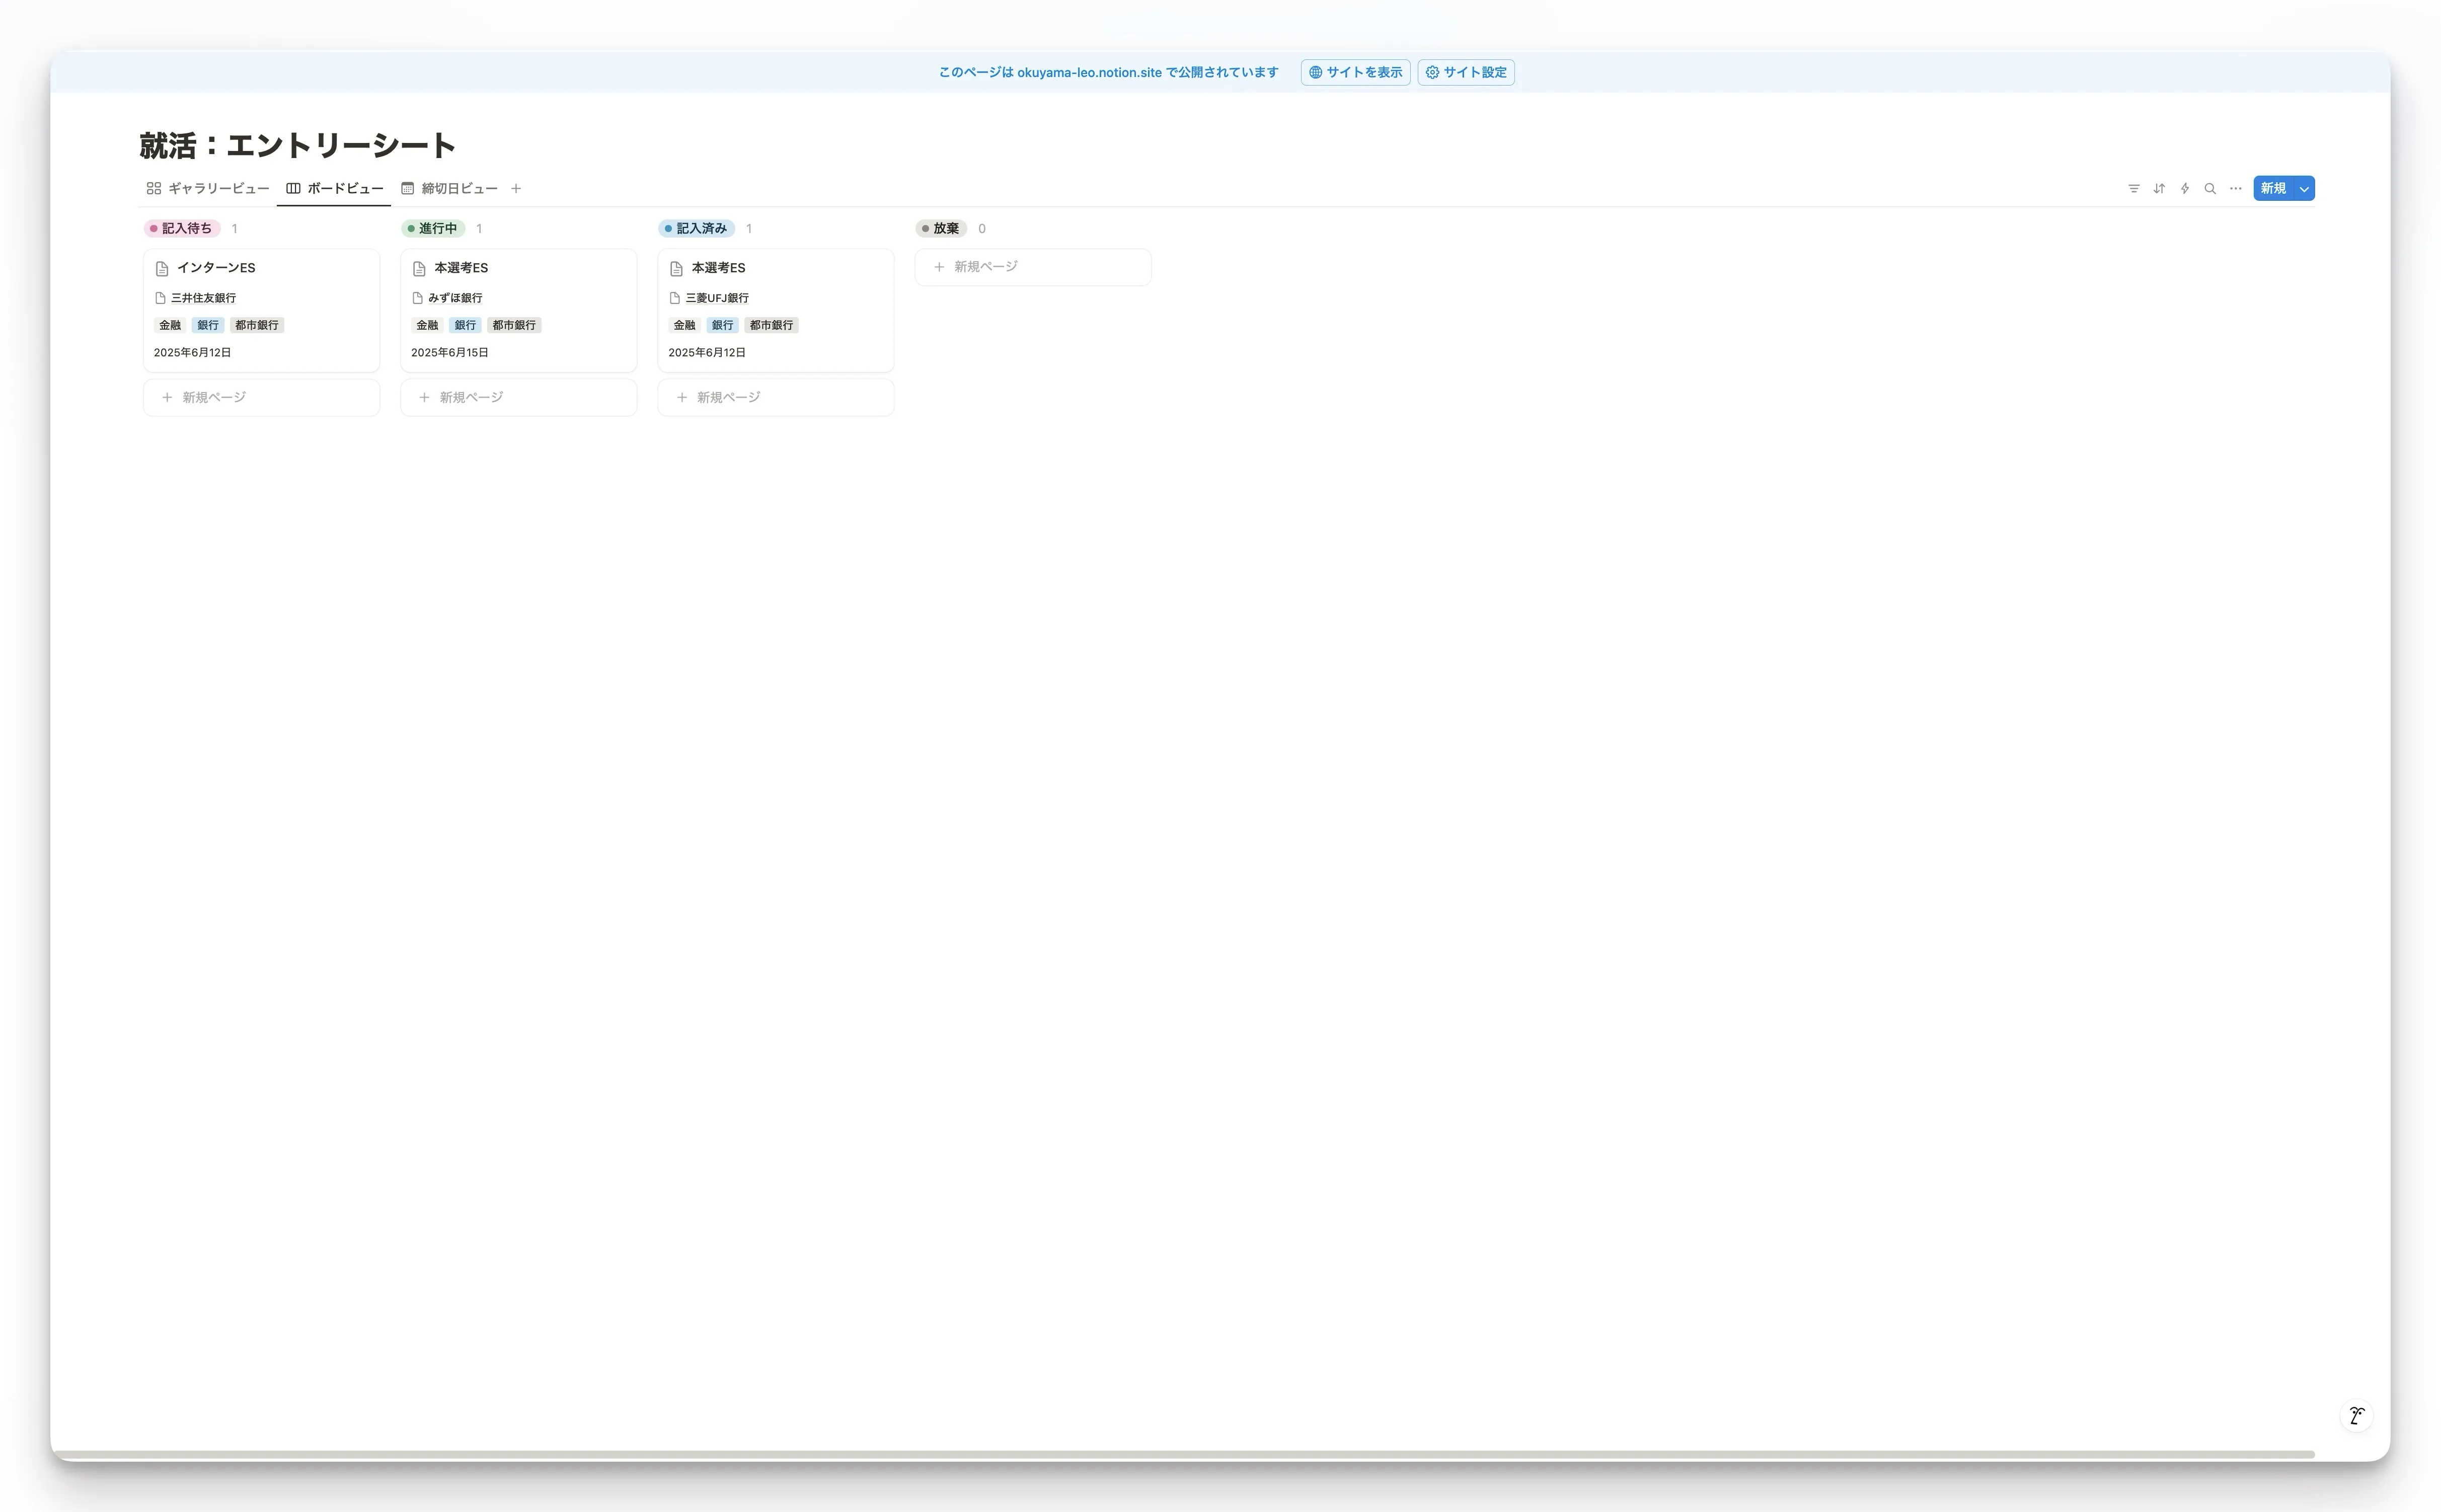Open the filter icon in the board toolbar
Screen dimensions: 2441x1512
[2135, 188]
